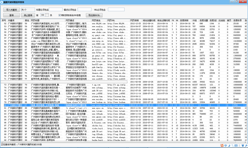Click the Sogou input method logo icon
The image size is (248, 148).
tap(222, 145)
